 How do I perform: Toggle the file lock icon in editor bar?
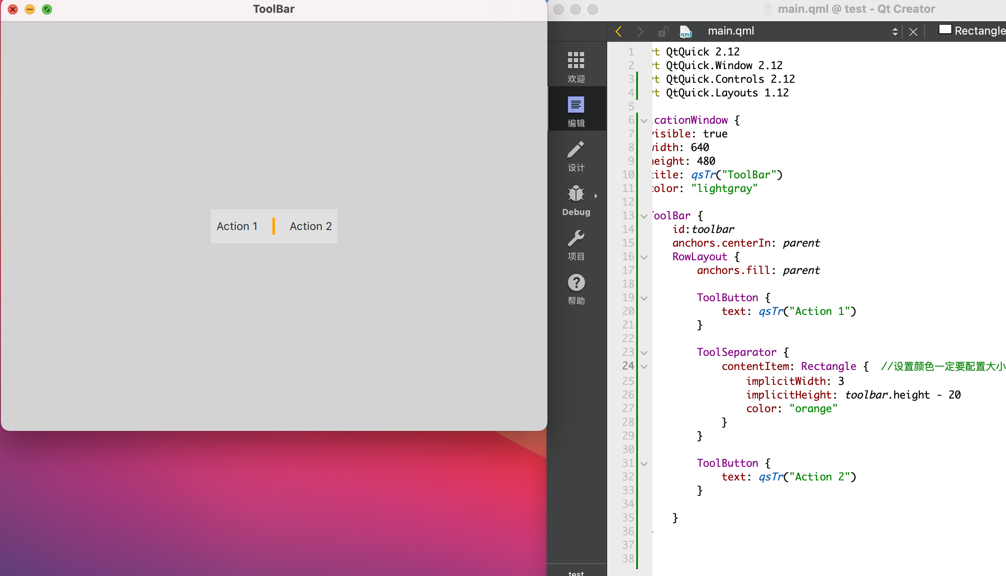point(663,31)
